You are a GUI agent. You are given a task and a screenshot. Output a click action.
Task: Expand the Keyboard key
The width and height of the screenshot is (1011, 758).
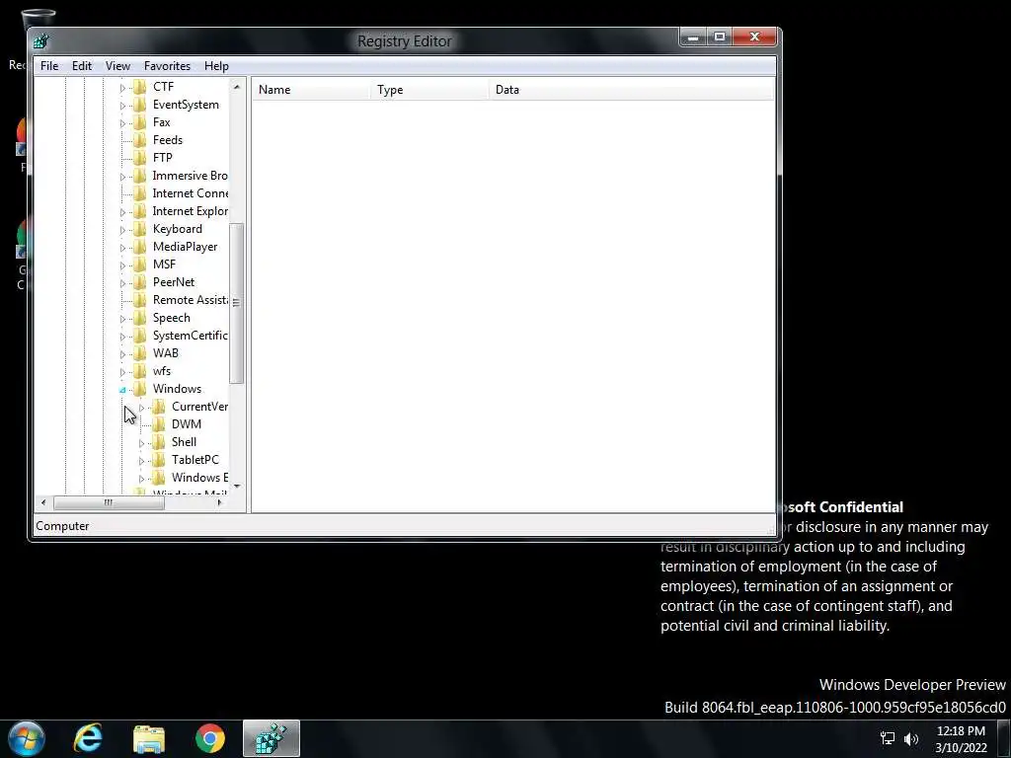(x=122, y=229)
